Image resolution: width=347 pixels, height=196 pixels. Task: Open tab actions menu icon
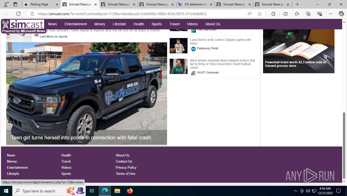(x=15, y=4)
